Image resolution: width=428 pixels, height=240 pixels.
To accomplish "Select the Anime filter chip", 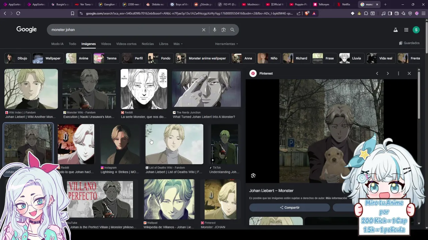I will click(79, 58).
